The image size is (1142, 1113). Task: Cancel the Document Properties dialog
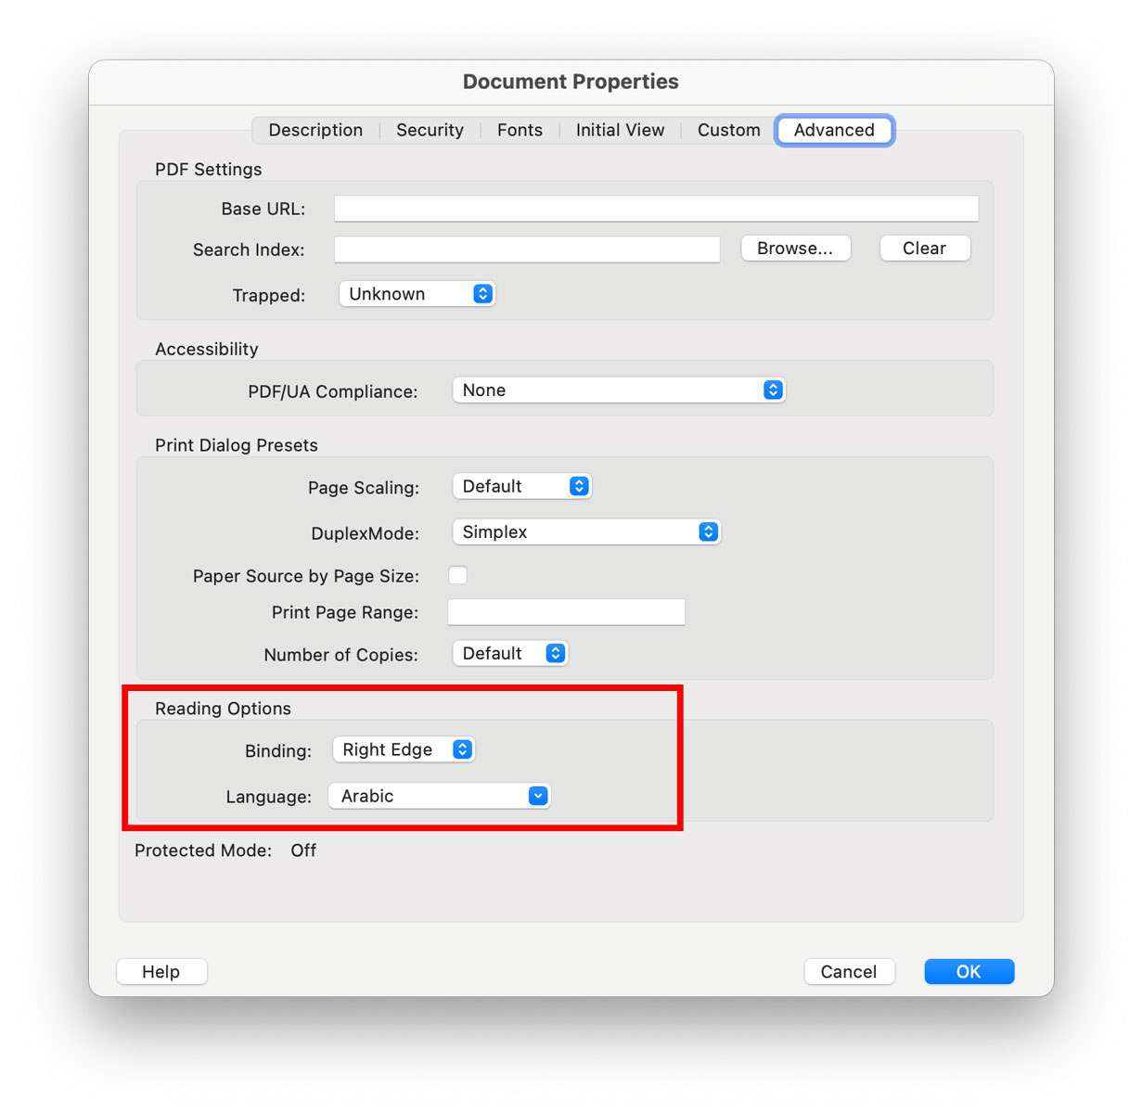849,971
